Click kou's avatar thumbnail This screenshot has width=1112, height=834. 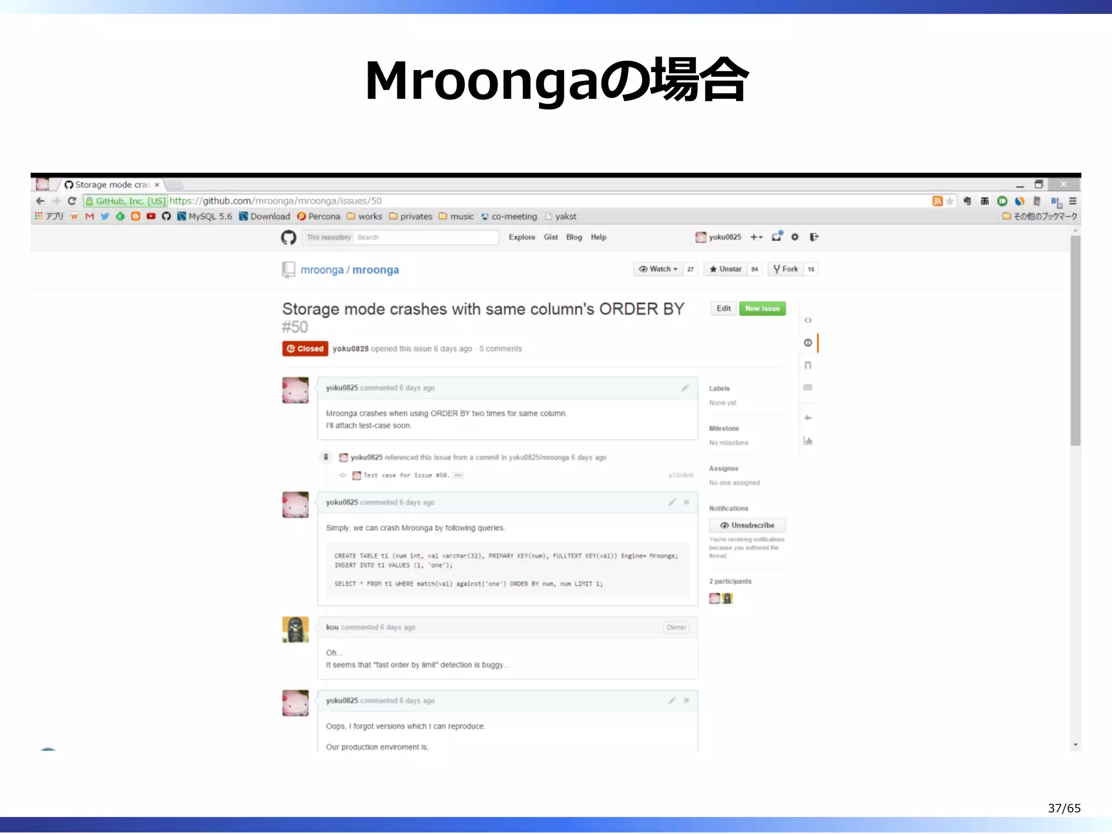pyautogui.click(x=295, y=630)
